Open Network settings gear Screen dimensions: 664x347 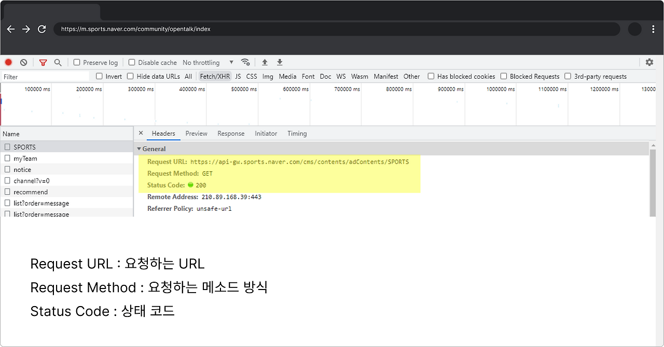[649, 62]
